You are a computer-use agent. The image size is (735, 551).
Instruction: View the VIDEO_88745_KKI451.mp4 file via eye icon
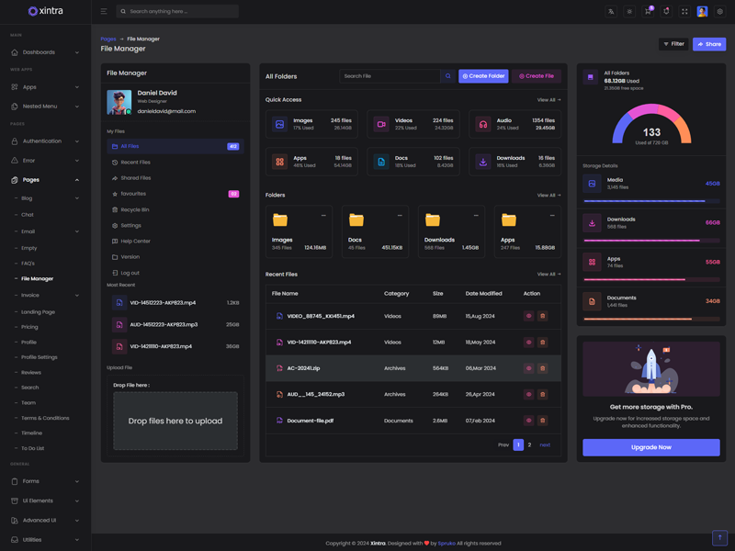point(528,316)
